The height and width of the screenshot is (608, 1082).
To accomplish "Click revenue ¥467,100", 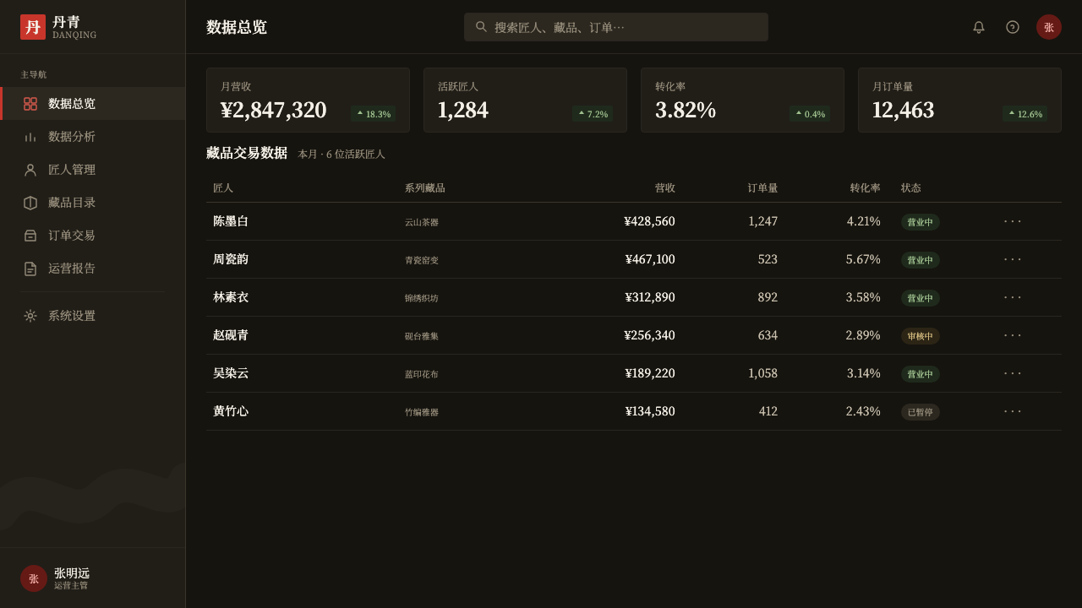I will point(650,259).
